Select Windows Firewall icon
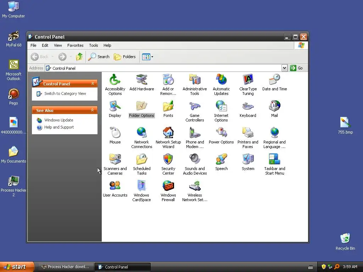Viewport: 363px width, 272px height. (168, 186)
